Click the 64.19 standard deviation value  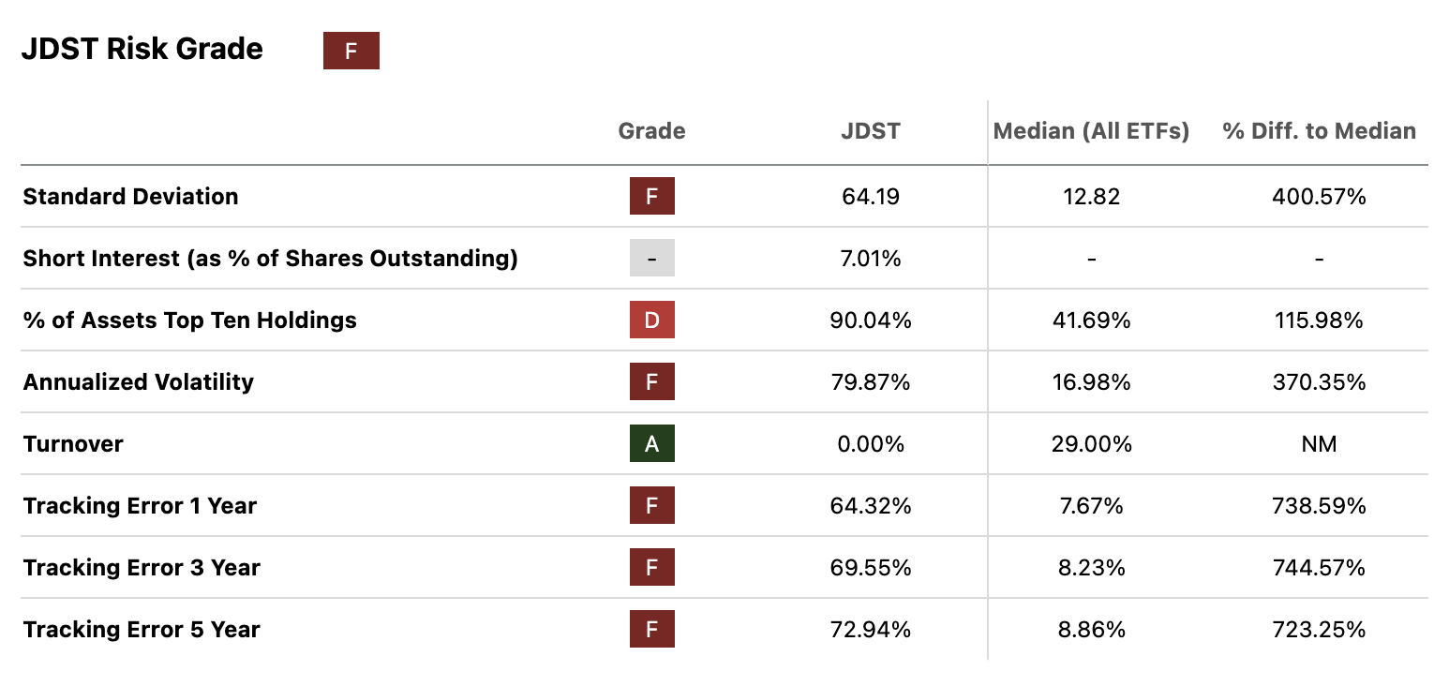pos(870,197)
